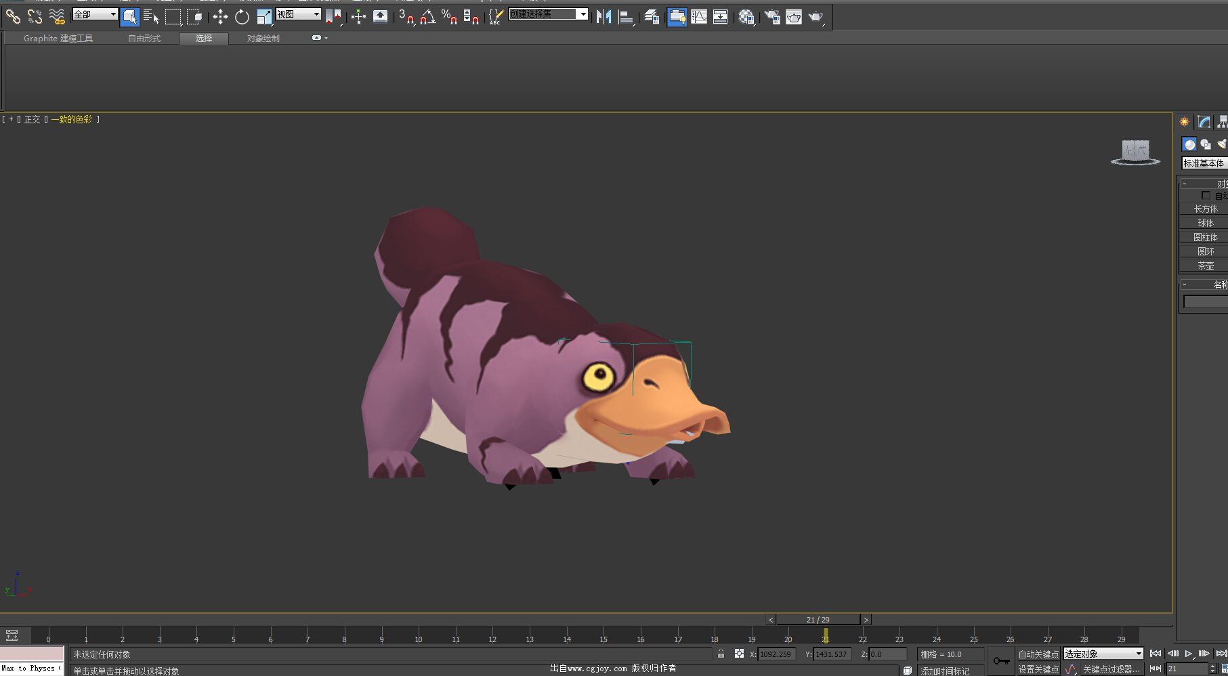1228x676 pixels.
Task: Open the Modify command panel tab
Action: click(1204, 122)
